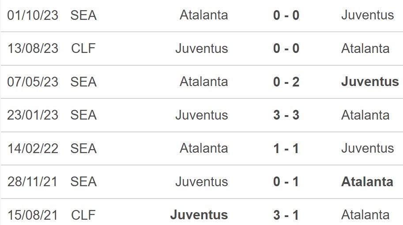Open the 3 - 3 match result

[286, 115]
